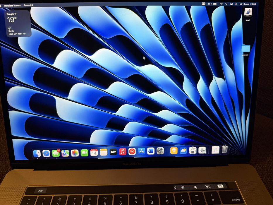Open System Settings gear icon

click(160, 151)
